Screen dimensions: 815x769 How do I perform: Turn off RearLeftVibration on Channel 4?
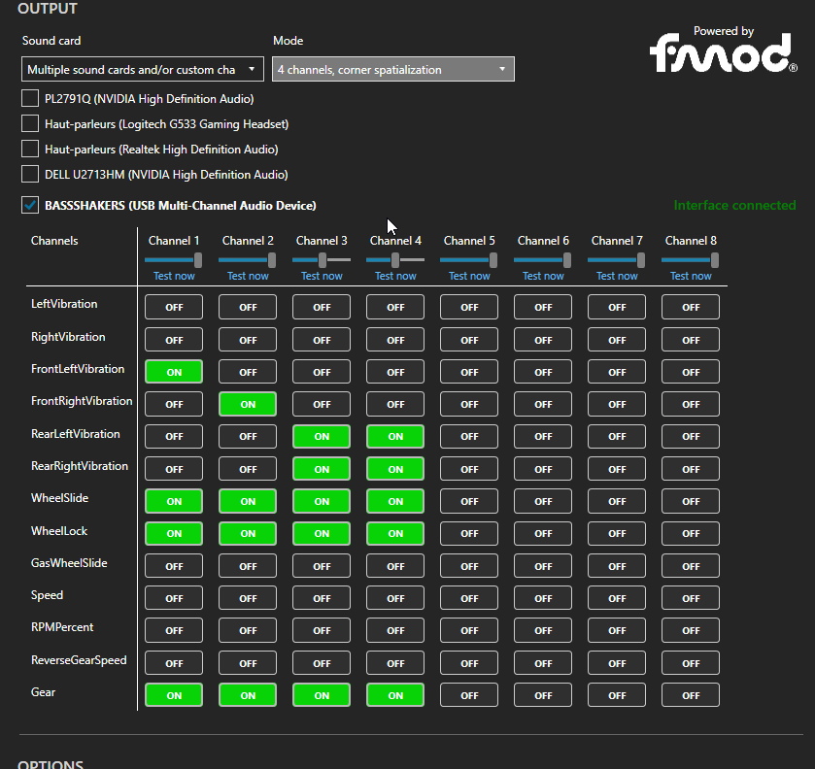pyautogui.click(x=395, y=437)
